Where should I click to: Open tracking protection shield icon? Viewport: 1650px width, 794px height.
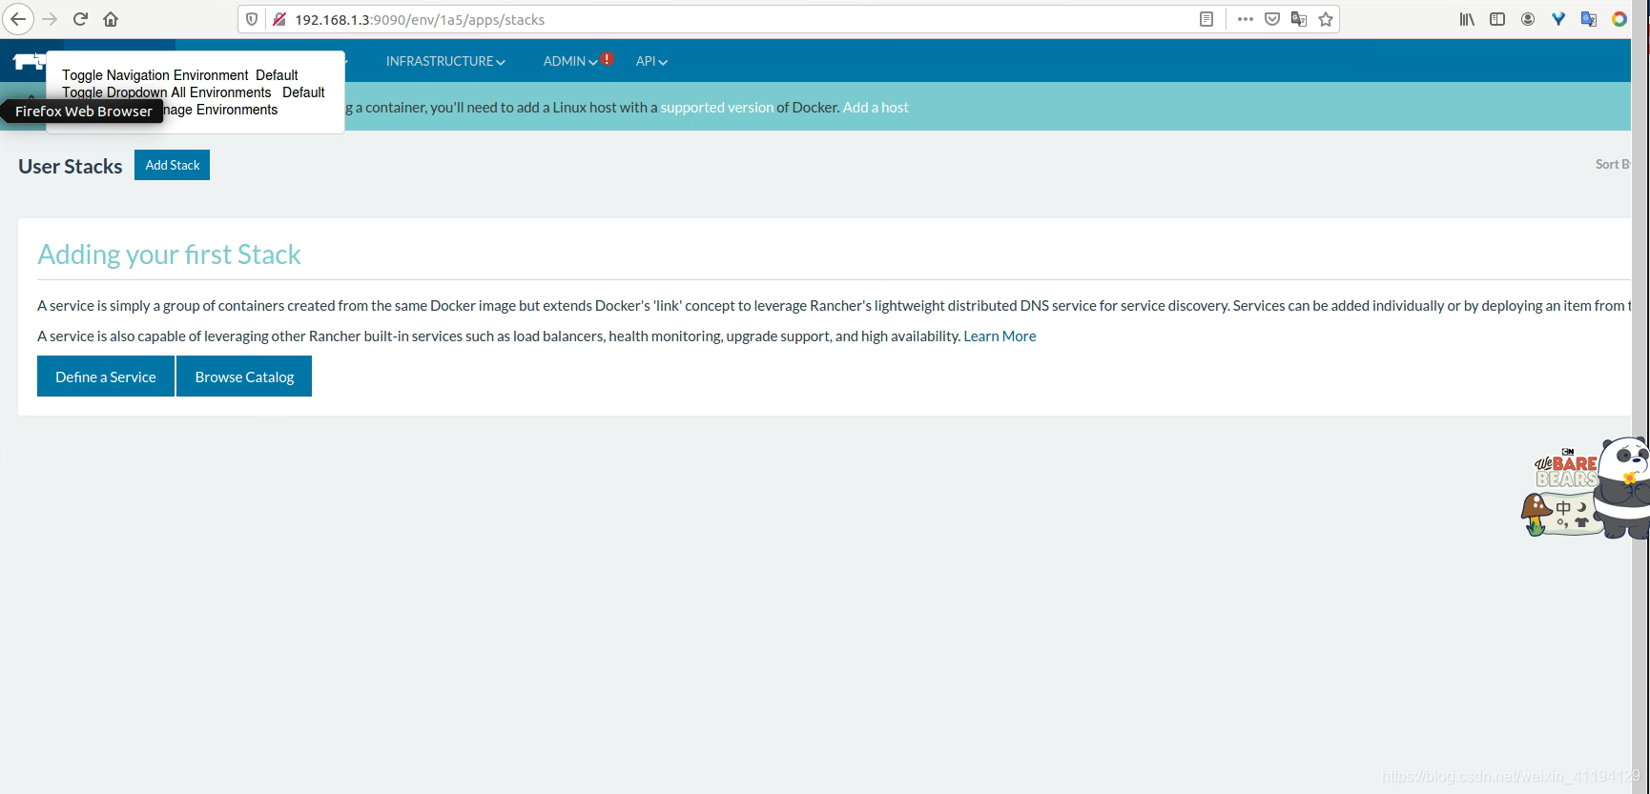click(x=252, y=19)
